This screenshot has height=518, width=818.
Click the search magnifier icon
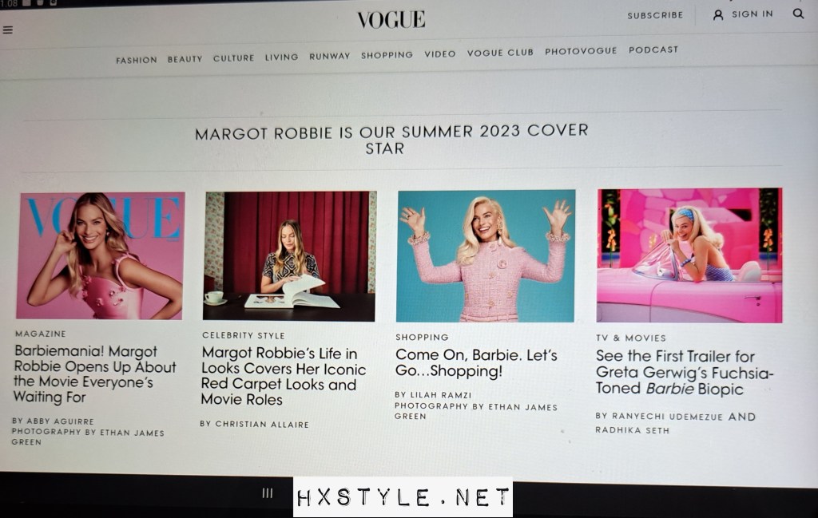pos(798,14)
